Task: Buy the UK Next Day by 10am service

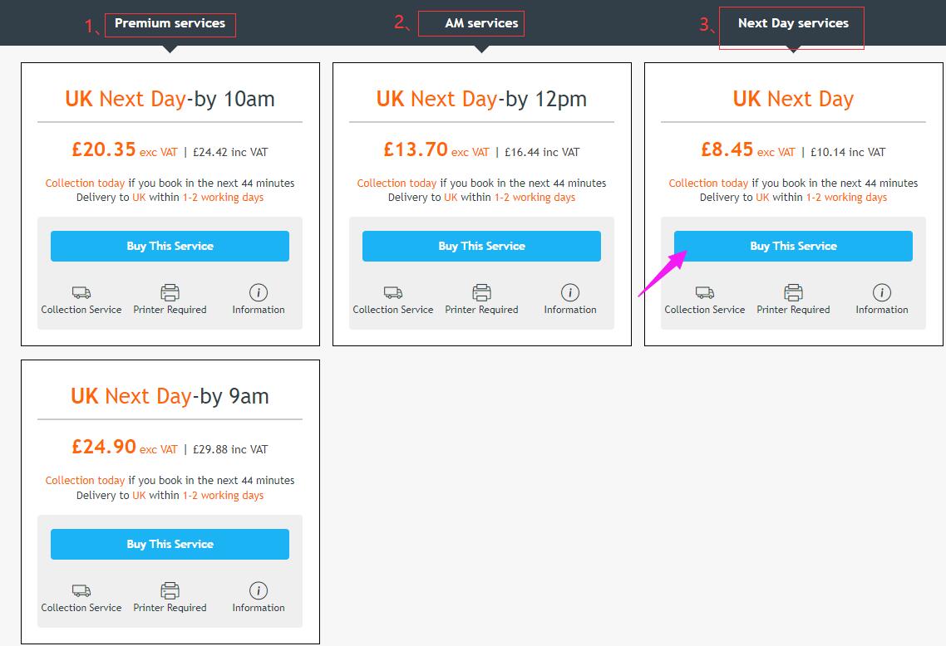Action: pos(170,247)
